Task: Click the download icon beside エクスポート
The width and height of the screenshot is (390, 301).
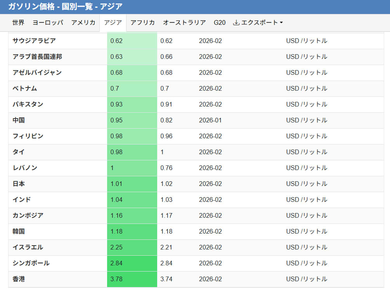Action: click(236, 22)
